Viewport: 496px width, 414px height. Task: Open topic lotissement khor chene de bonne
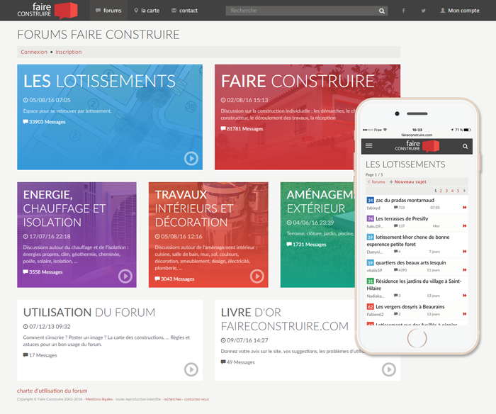[x=408, y=240]
